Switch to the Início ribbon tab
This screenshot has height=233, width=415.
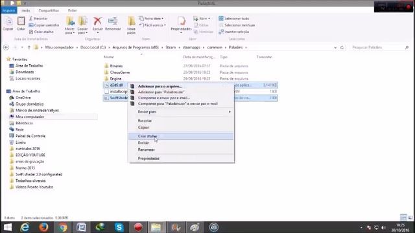tap(26, 10)
